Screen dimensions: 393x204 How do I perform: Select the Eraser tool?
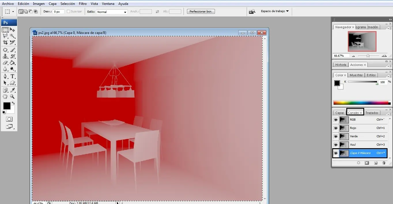coord(5,62)
